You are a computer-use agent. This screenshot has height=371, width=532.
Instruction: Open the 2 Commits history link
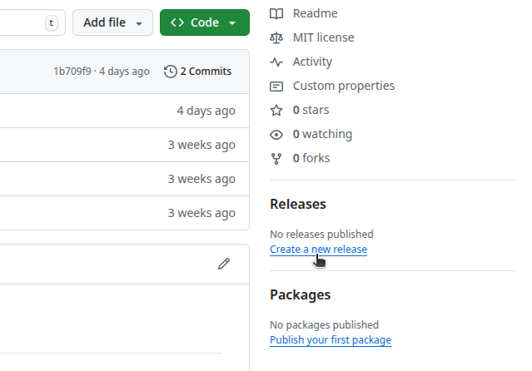[x=198, y=72]
